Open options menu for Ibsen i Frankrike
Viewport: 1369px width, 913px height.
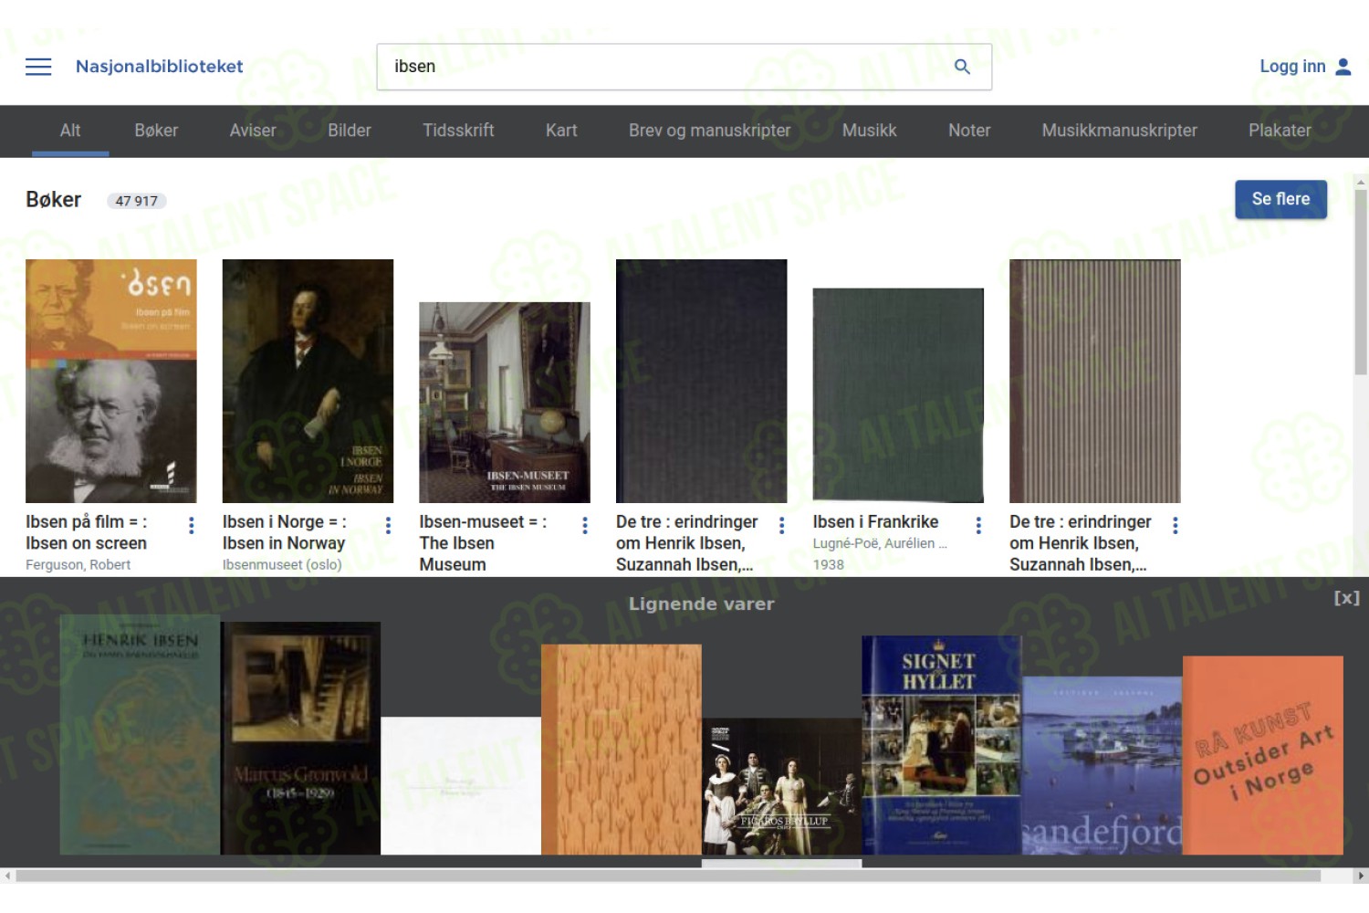coord(978,525)
